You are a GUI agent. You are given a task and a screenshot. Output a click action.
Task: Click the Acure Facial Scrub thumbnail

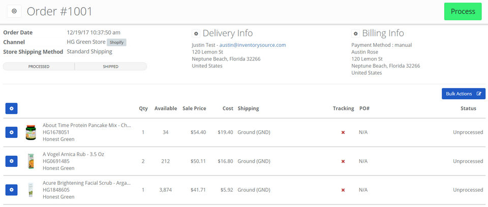coord(31,190)
